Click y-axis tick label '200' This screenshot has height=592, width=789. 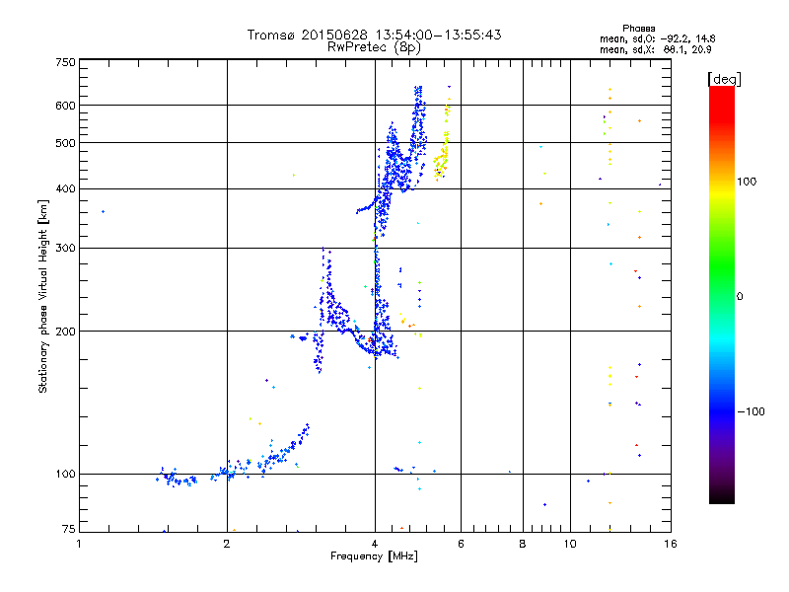(x=65, y=332)
